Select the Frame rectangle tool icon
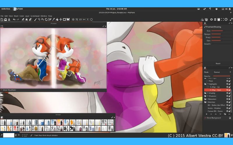Image resolution: width=233 pixels, height=145 pixels. pos(64,19)
